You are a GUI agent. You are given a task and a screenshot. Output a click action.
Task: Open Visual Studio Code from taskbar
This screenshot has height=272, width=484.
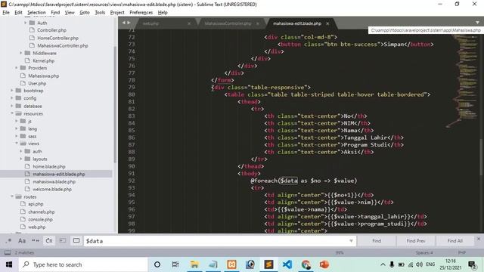(x=287, y=264)
